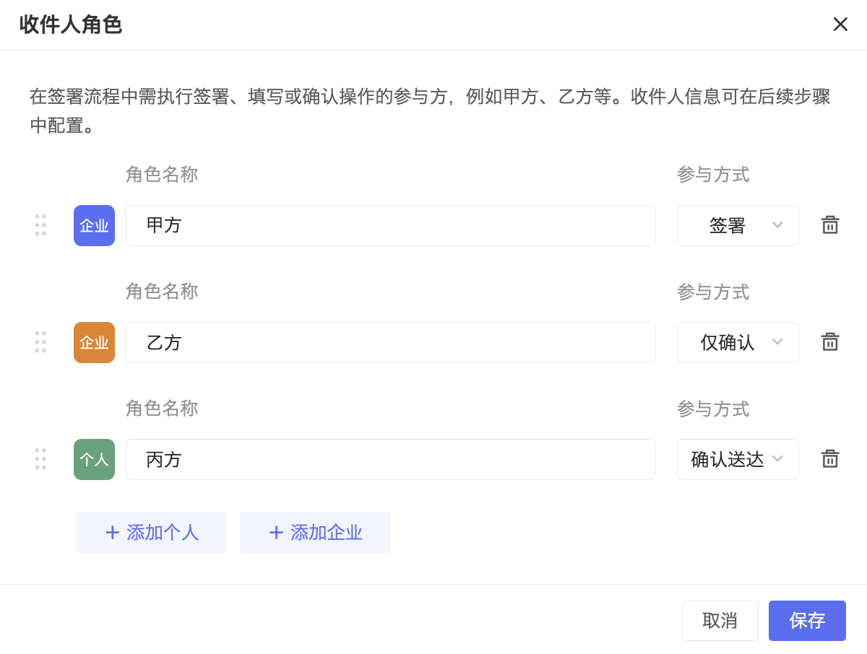
Task: Select the 丙方 role name input
Action: [390, 459]
